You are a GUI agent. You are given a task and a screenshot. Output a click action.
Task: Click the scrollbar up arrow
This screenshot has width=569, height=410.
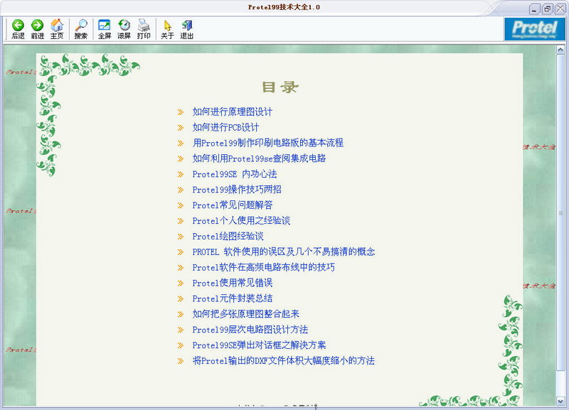click(560, 50)
